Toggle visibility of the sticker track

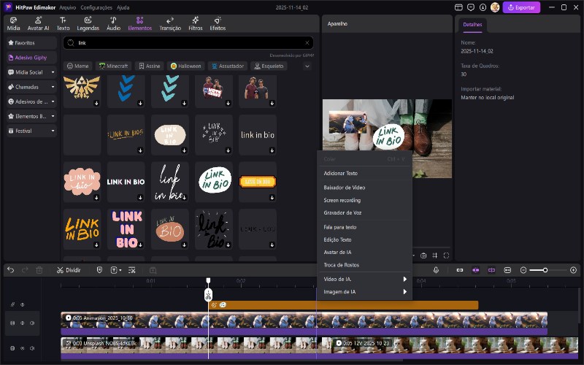coord(22,304)
